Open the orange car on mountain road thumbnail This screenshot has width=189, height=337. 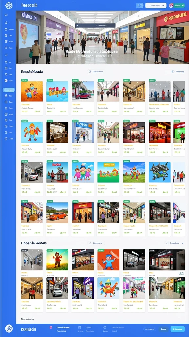pos(57,213)
